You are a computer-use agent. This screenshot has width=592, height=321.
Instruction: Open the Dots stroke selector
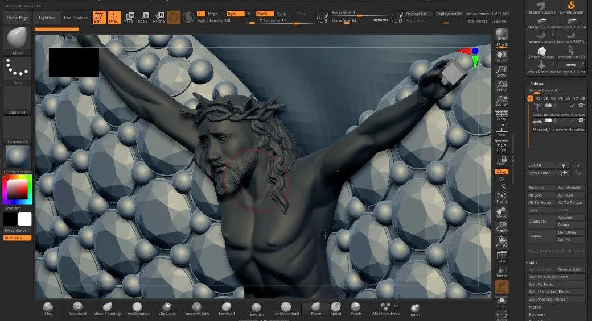coord(18,71)
